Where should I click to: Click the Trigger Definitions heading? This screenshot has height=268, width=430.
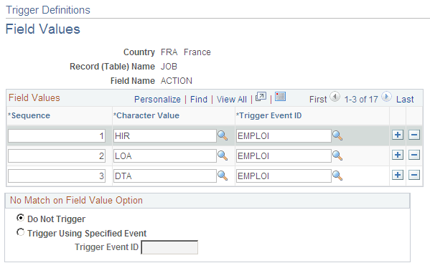(x=48, y=10)
